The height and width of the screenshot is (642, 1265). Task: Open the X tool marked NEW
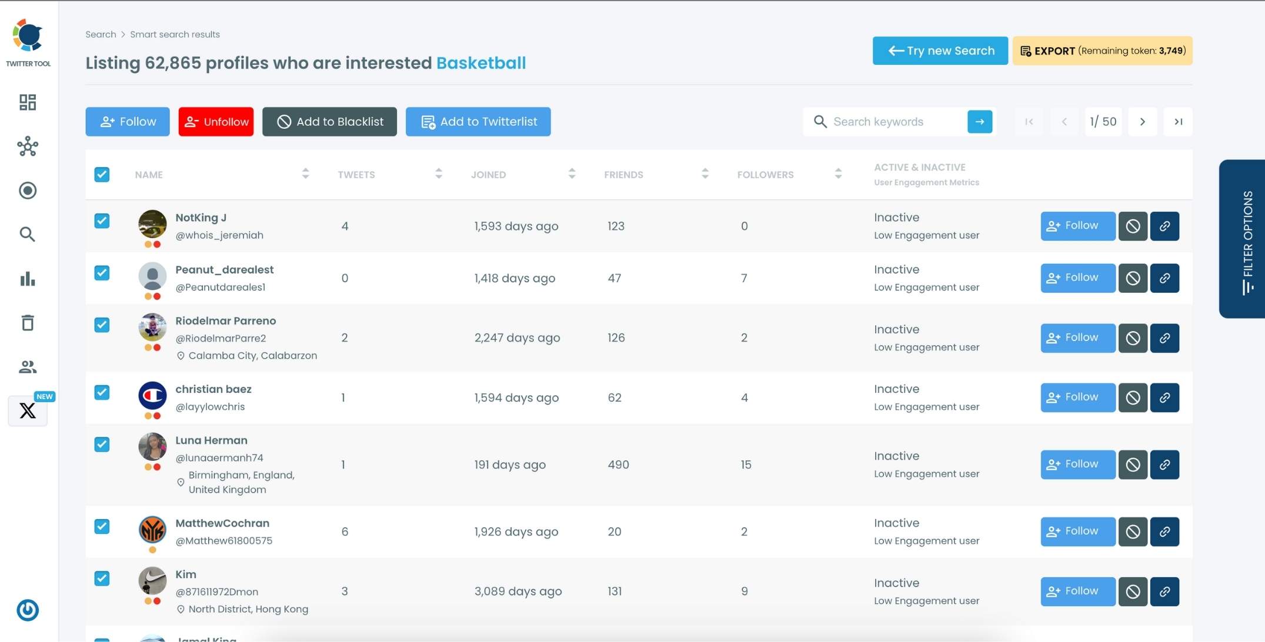pyautogui.click(x=28, y=410)
